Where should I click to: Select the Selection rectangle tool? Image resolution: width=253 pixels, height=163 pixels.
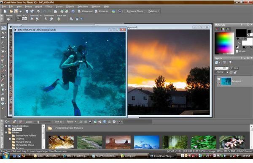(3, 38)
